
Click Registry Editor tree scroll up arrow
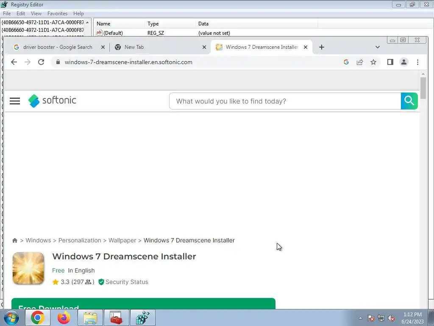[87, 22]
